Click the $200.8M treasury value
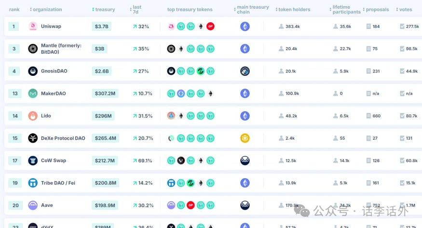The image size is (422, 228). click(106, 183)
